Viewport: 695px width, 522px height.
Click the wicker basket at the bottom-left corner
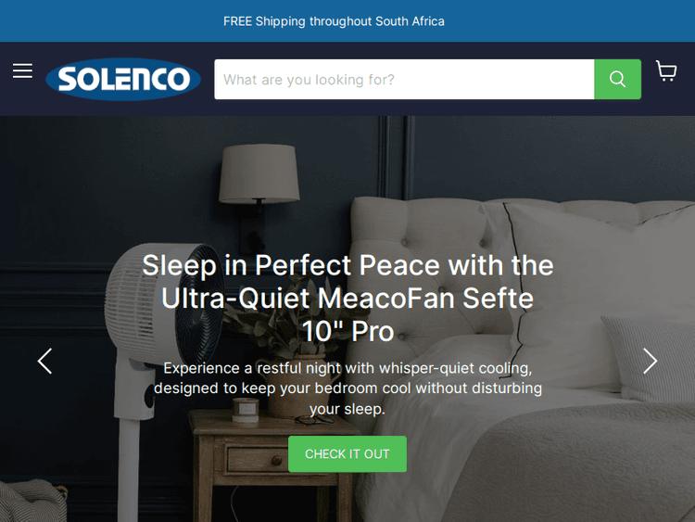tap(31, 503)
